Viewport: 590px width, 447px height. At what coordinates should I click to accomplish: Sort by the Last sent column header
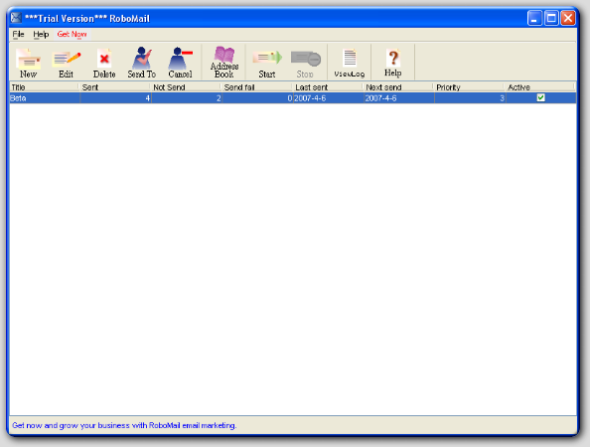point(328,87)
